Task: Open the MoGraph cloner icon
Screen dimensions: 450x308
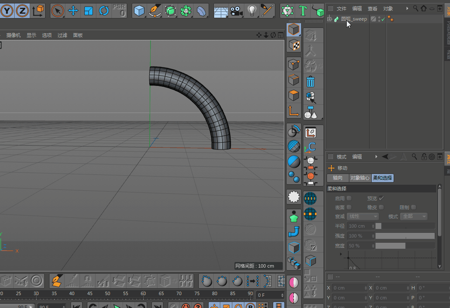Action: (287, 11)
